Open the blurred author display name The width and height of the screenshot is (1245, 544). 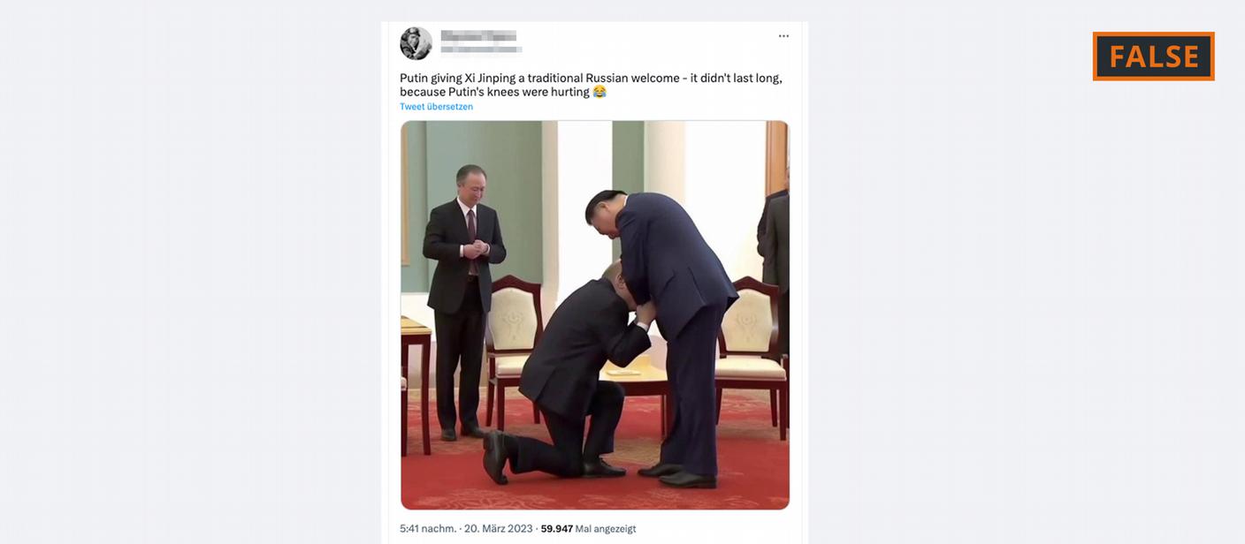pyautogui.click(x=478, y=36)
